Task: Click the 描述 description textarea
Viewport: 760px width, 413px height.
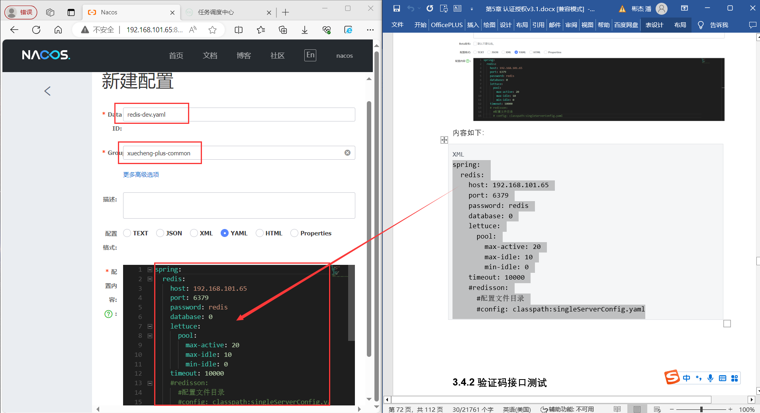Action: point(239,206)
